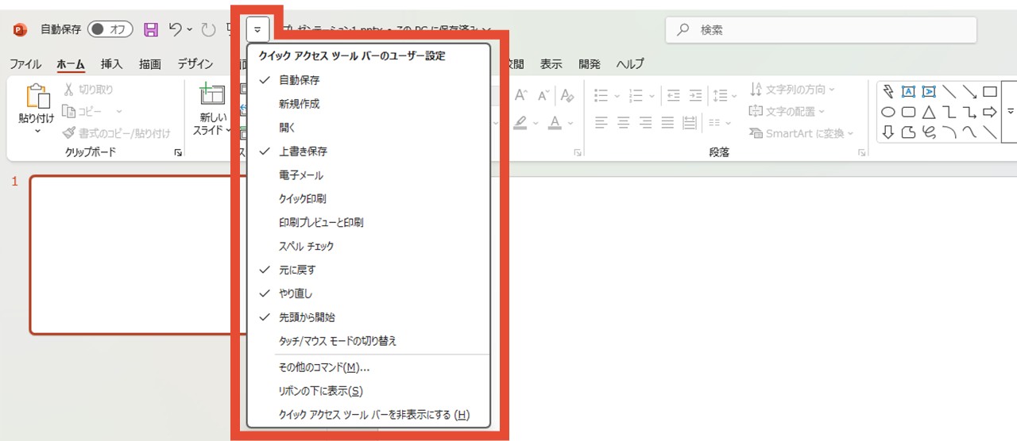This screenshot has width=1017, height=441.
Task: Select the down block arrow shape
Action: click(x=888, y=132)
